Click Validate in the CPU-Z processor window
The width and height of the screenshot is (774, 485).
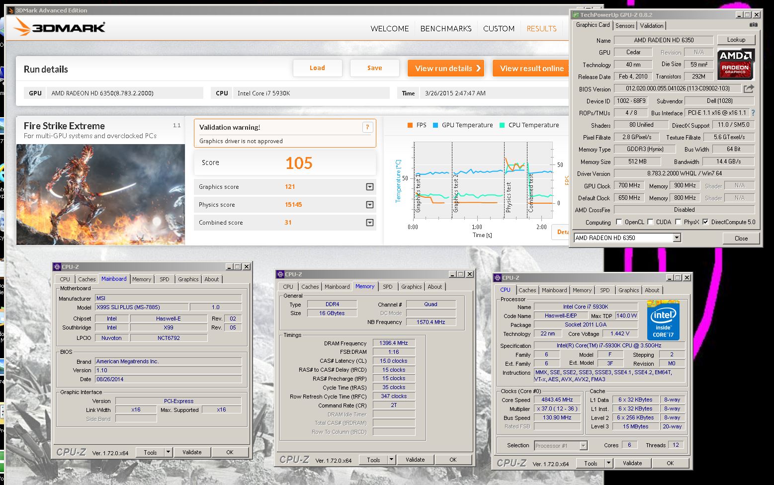click(x=632, y=463)
